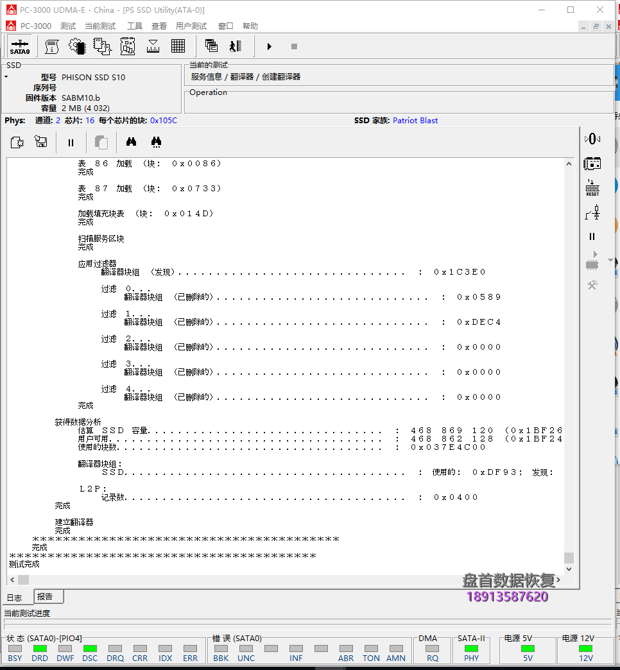Click the SSD family value Patriot Blast
Viewport: 620px width, 670px height.
click(415, 121)
